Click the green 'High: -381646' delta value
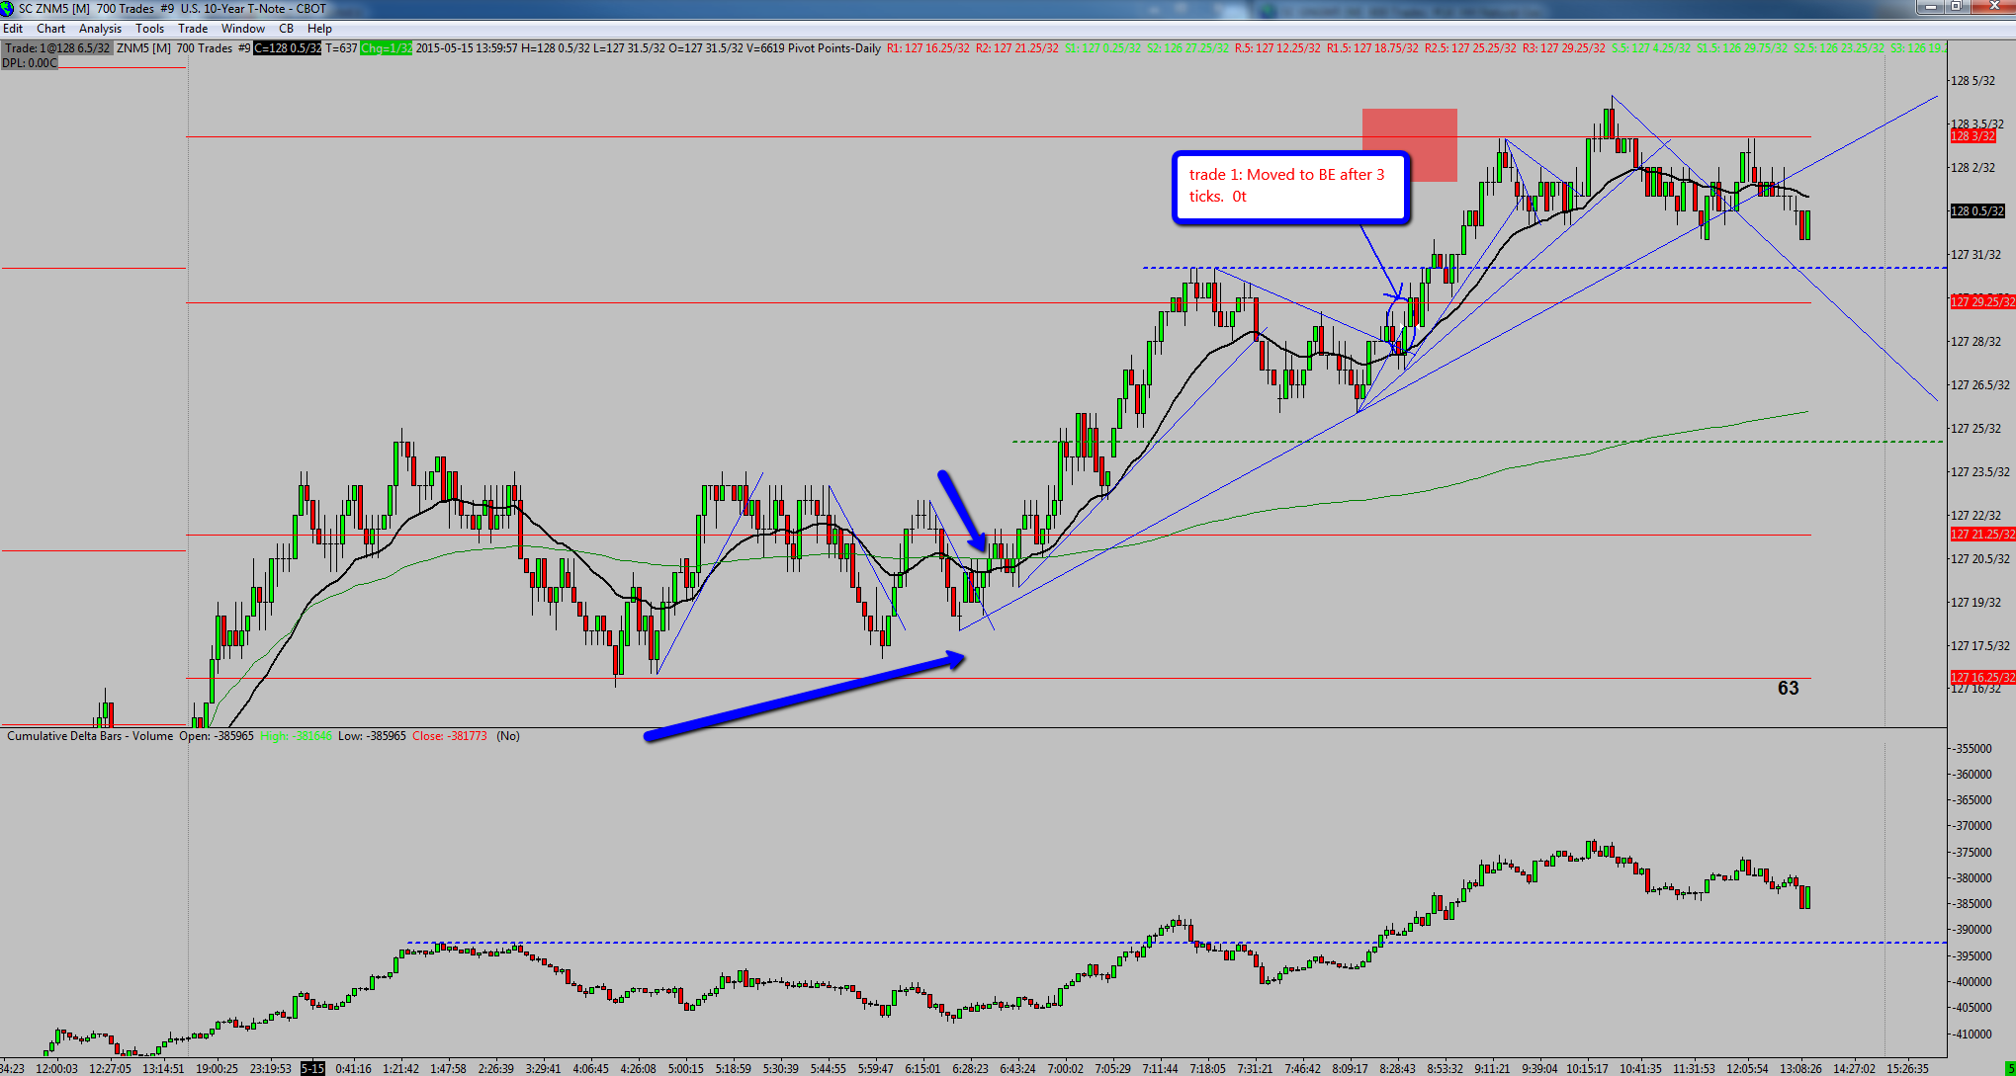This screenshot has width=2016, height=1076. pyautogui.click(x=297, y=736)
